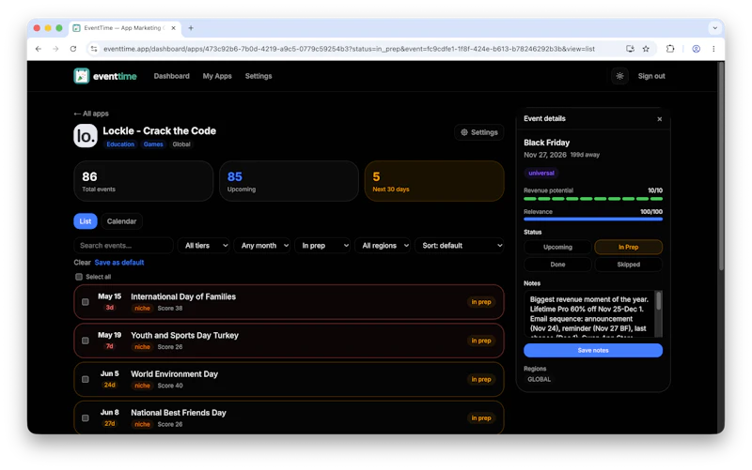Click into the Notes text area
This screenshot has height=470, width=752.
click(x=589, y=313)
